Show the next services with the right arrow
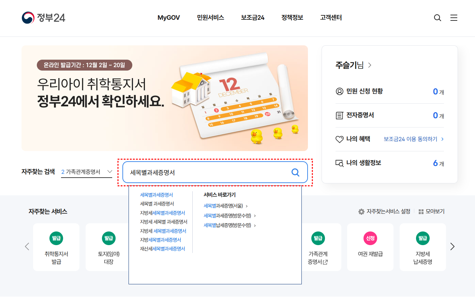Viewport: 475px width, 300px height. tap(452, 246)
